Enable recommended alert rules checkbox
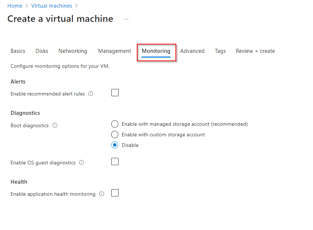313x230 pixels. [115, 93]
